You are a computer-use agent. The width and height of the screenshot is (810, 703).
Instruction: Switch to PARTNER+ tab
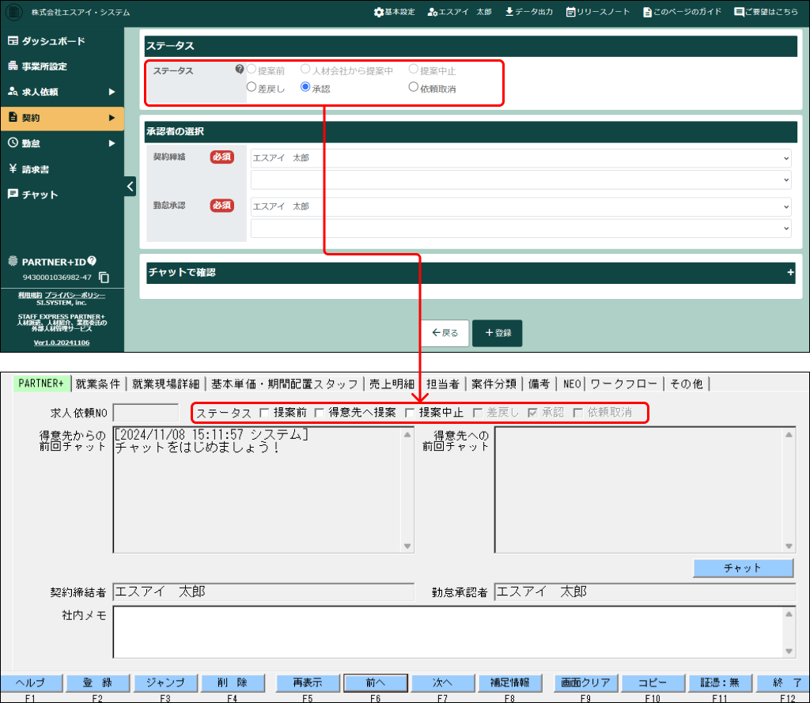pos(41,384)
